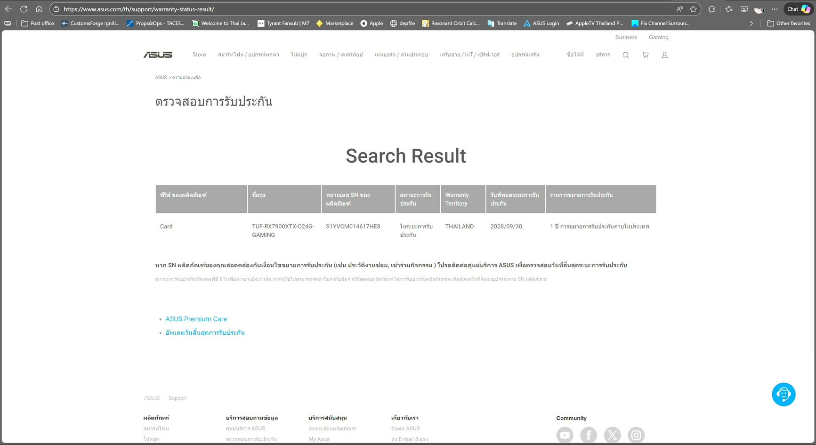This screenshot has width=816, height=445.
Task: Open ASUS Instagram community icon
Action: pyautogui.click(x=636, y=435)
